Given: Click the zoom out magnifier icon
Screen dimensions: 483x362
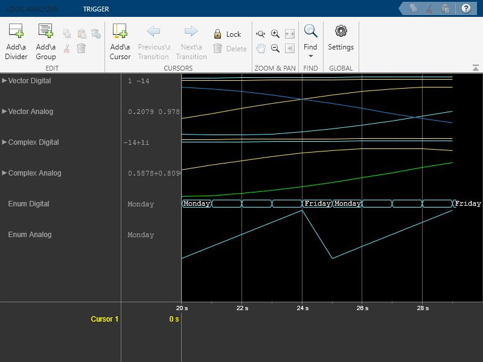Looking at the screenshot, I should (x=275, y=48).
